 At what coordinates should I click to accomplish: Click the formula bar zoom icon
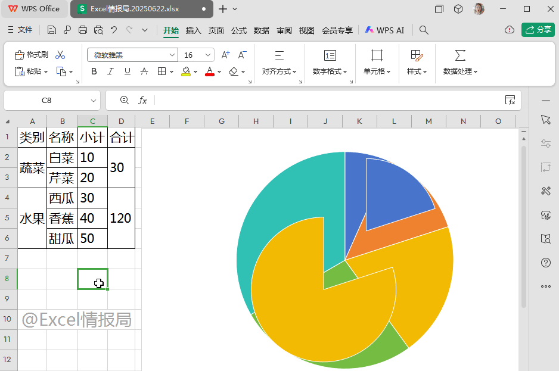pyautogui.click(x=124, y=100)
